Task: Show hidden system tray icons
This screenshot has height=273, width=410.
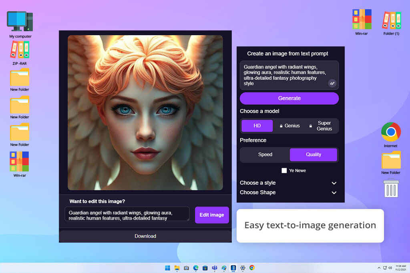Action: click(379, 268)
